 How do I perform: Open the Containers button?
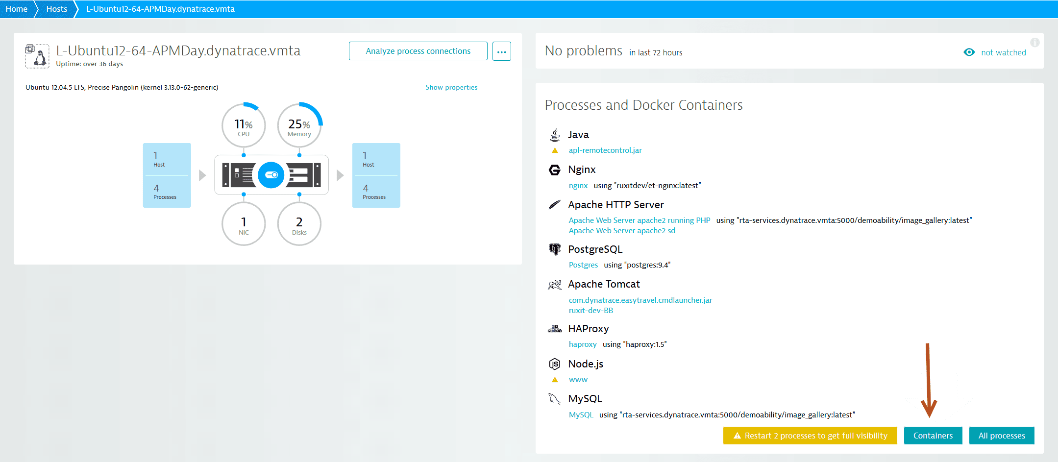[933, 436]
